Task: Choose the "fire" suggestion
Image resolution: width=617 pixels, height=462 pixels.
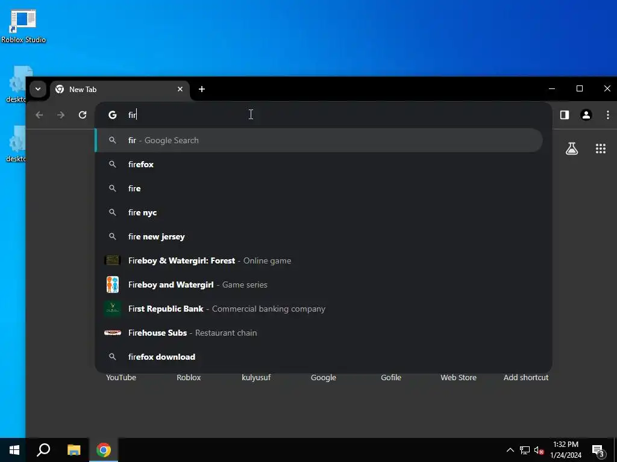Action: [x=319, y=188]
